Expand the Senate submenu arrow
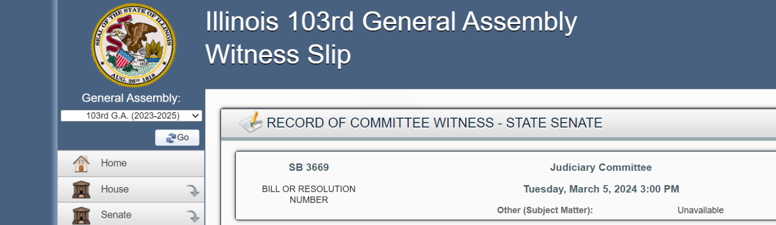The width and height of the screenshot is (776, 225). (x=192, y=216)
